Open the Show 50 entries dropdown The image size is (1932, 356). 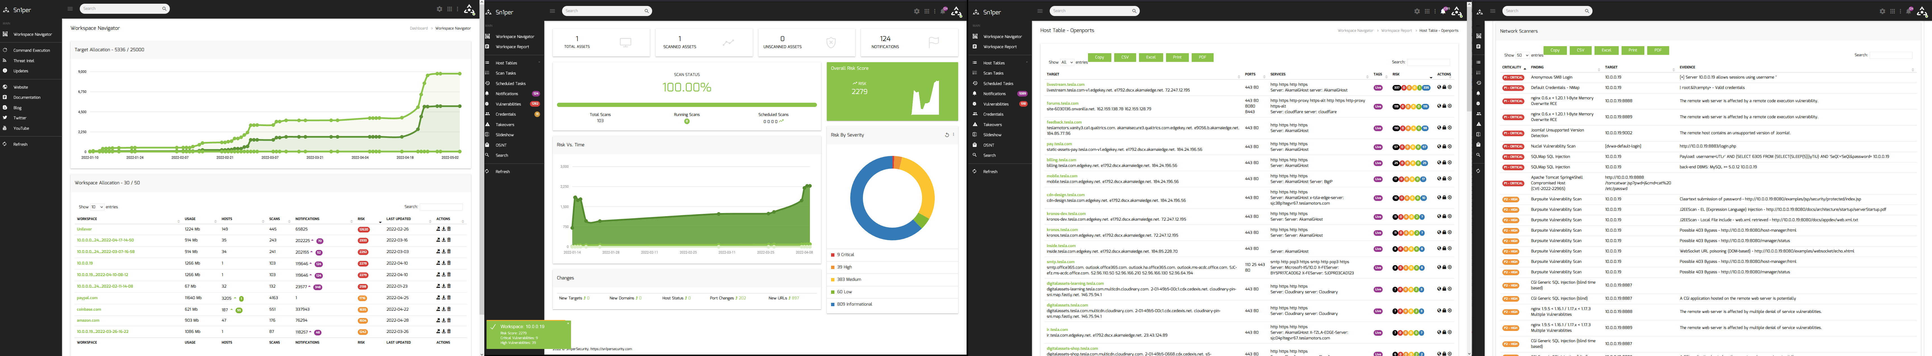pyautogui.click(x=1522, y=55)
